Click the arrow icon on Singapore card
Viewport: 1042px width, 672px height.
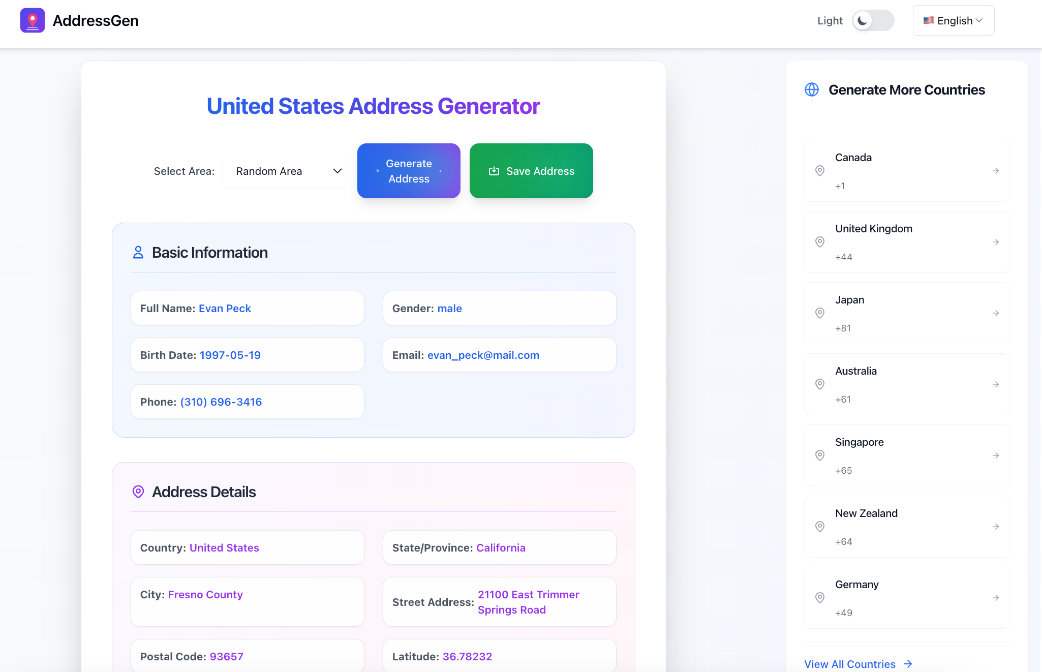click(996, 455)
